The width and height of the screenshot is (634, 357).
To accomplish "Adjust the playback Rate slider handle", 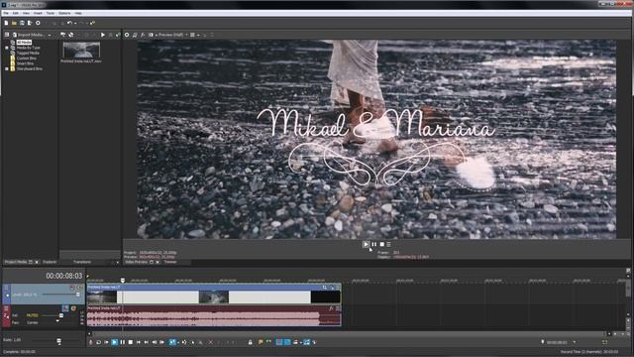I will [x=59, y=341].
